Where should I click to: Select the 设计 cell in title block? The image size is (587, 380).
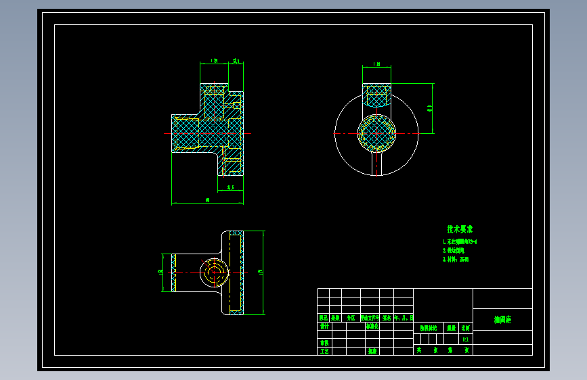tap(324, 326)
